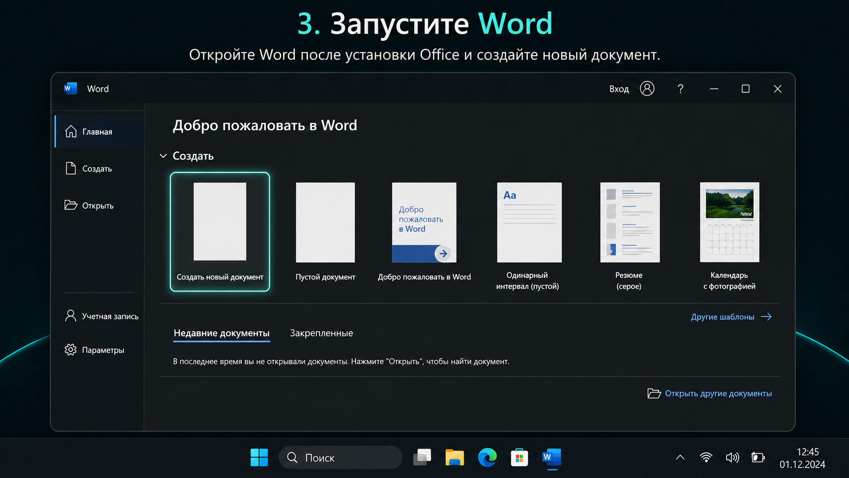Open Task View on taskbar
849x478 pixels.
[422, 458]
